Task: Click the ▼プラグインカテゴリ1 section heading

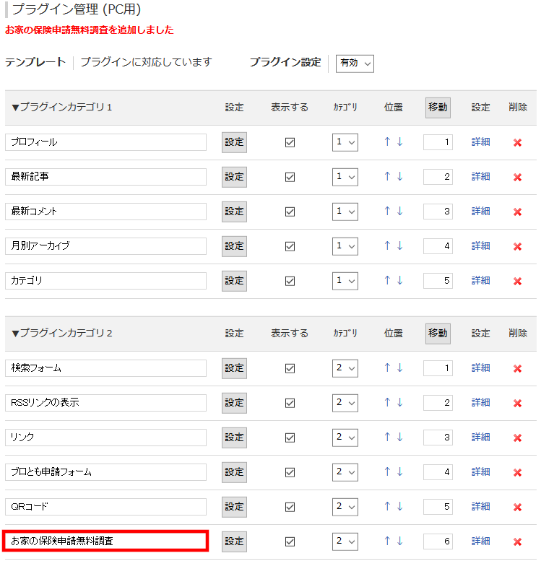Action: pyautogui.click(x=62, y=108)
